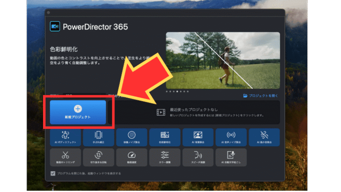
Task: Open the AI ボディエフェクト tool
Action: click(x=66, y=137)
